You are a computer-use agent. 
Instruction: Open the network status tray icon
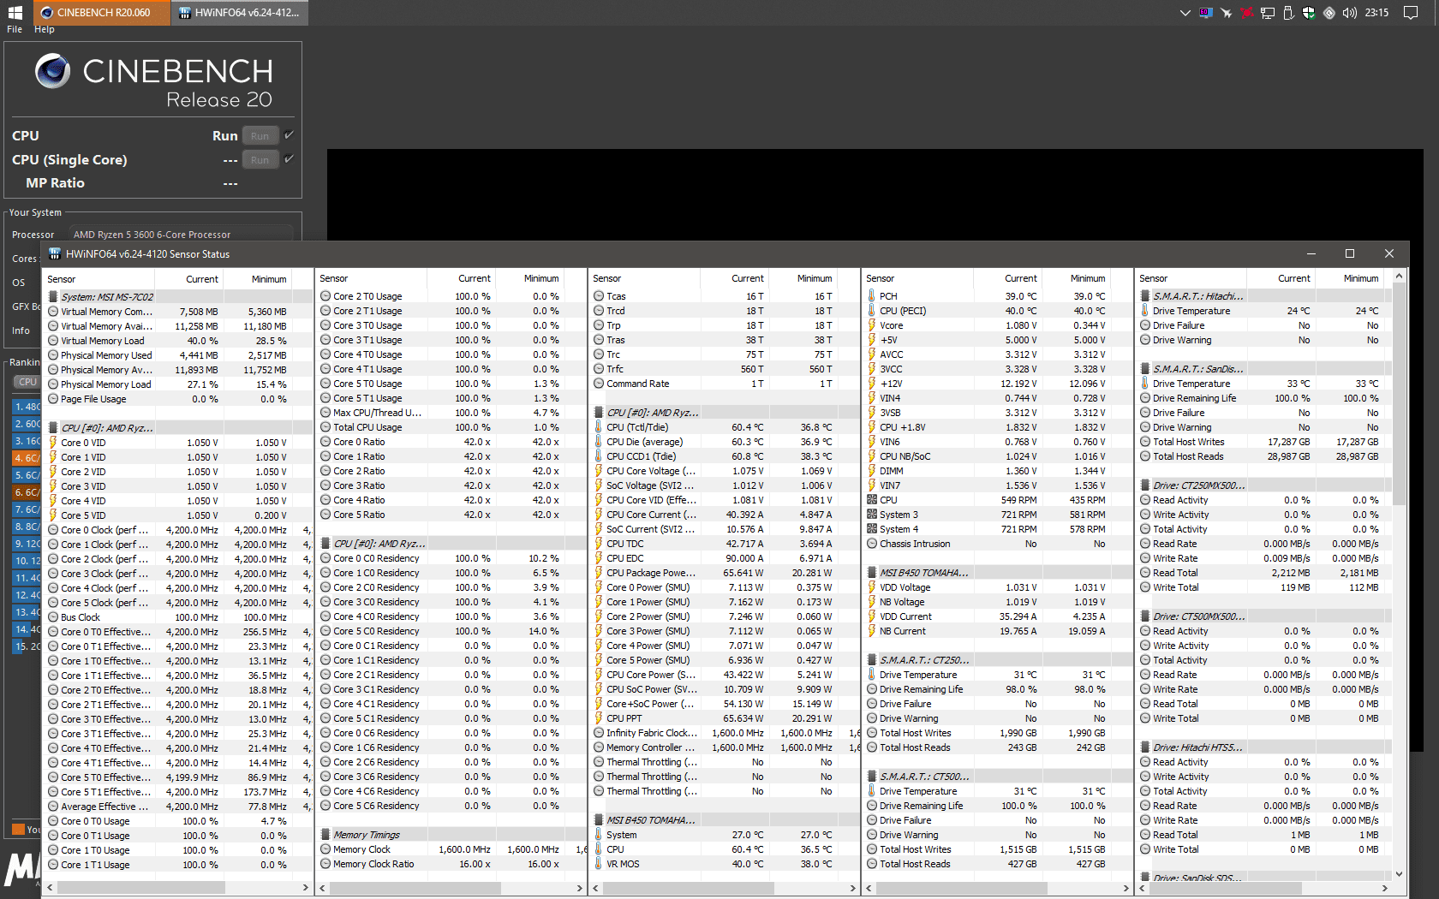point(1268,13)
